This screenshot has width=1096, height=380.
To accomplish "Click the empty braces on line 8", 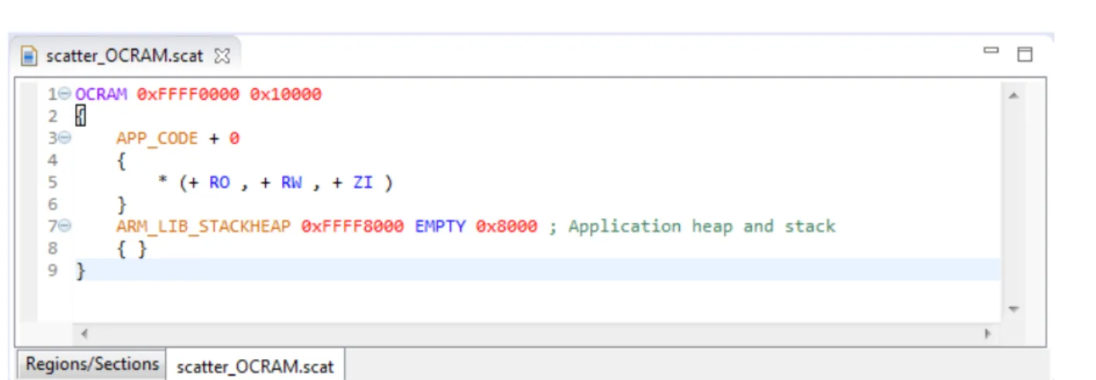I will tap(132, 249).
